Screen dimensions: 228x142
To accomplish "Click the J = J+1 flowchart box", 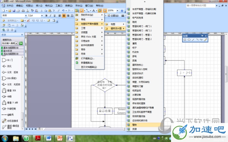I will click(x=184, y=73).
